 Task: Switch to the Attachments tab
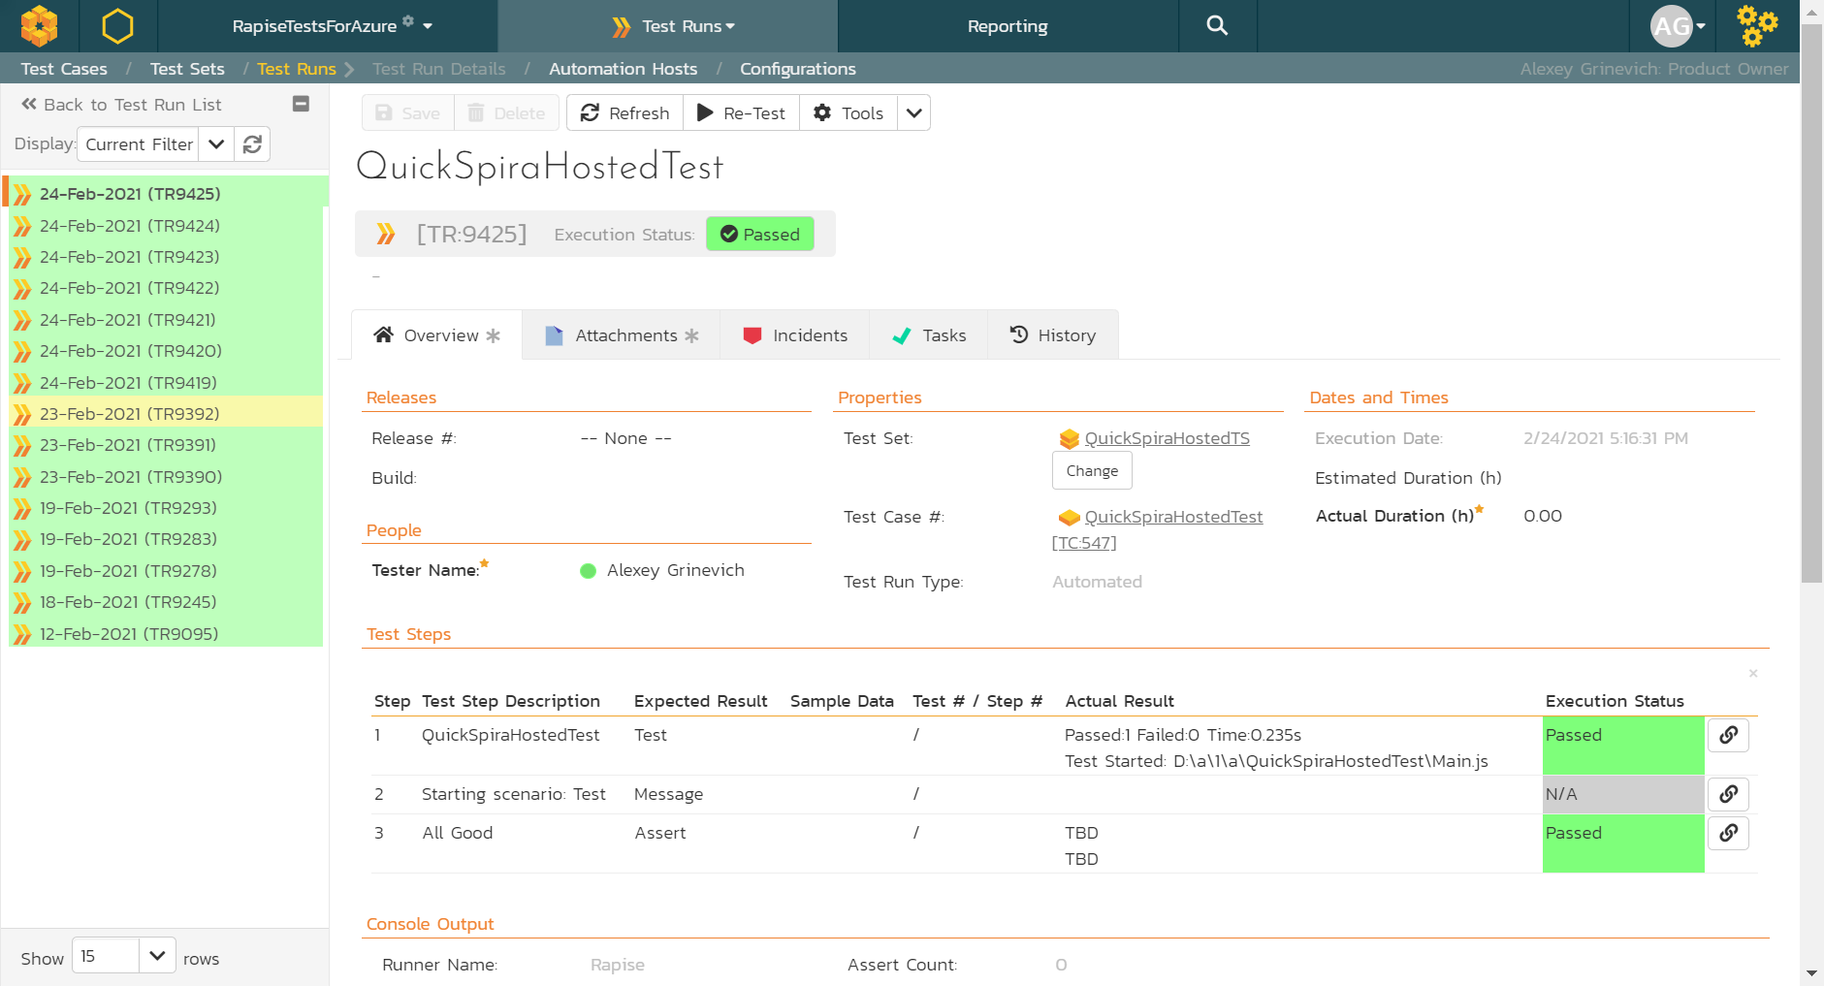click(622, 335)
